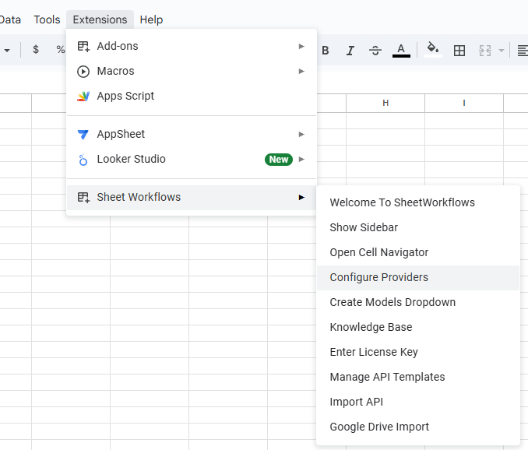Click the merge cells icon
Image resolution: width=528 pixels, height=450 pixels.
coord(485,51)
